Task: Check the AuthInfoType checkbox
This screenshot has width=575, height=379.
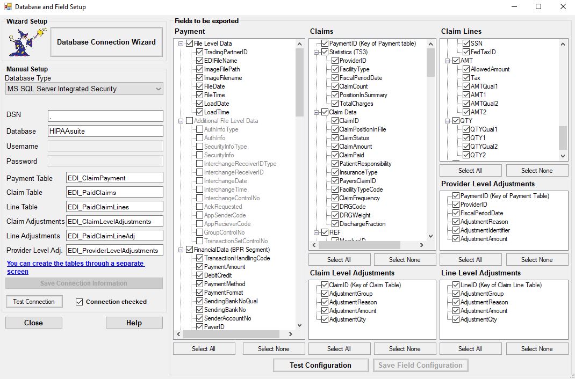Action: click(x=199, y=129)
